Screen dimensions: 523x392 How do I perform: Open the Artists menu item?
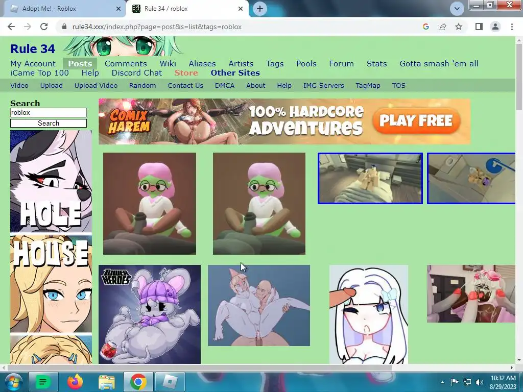241,64
